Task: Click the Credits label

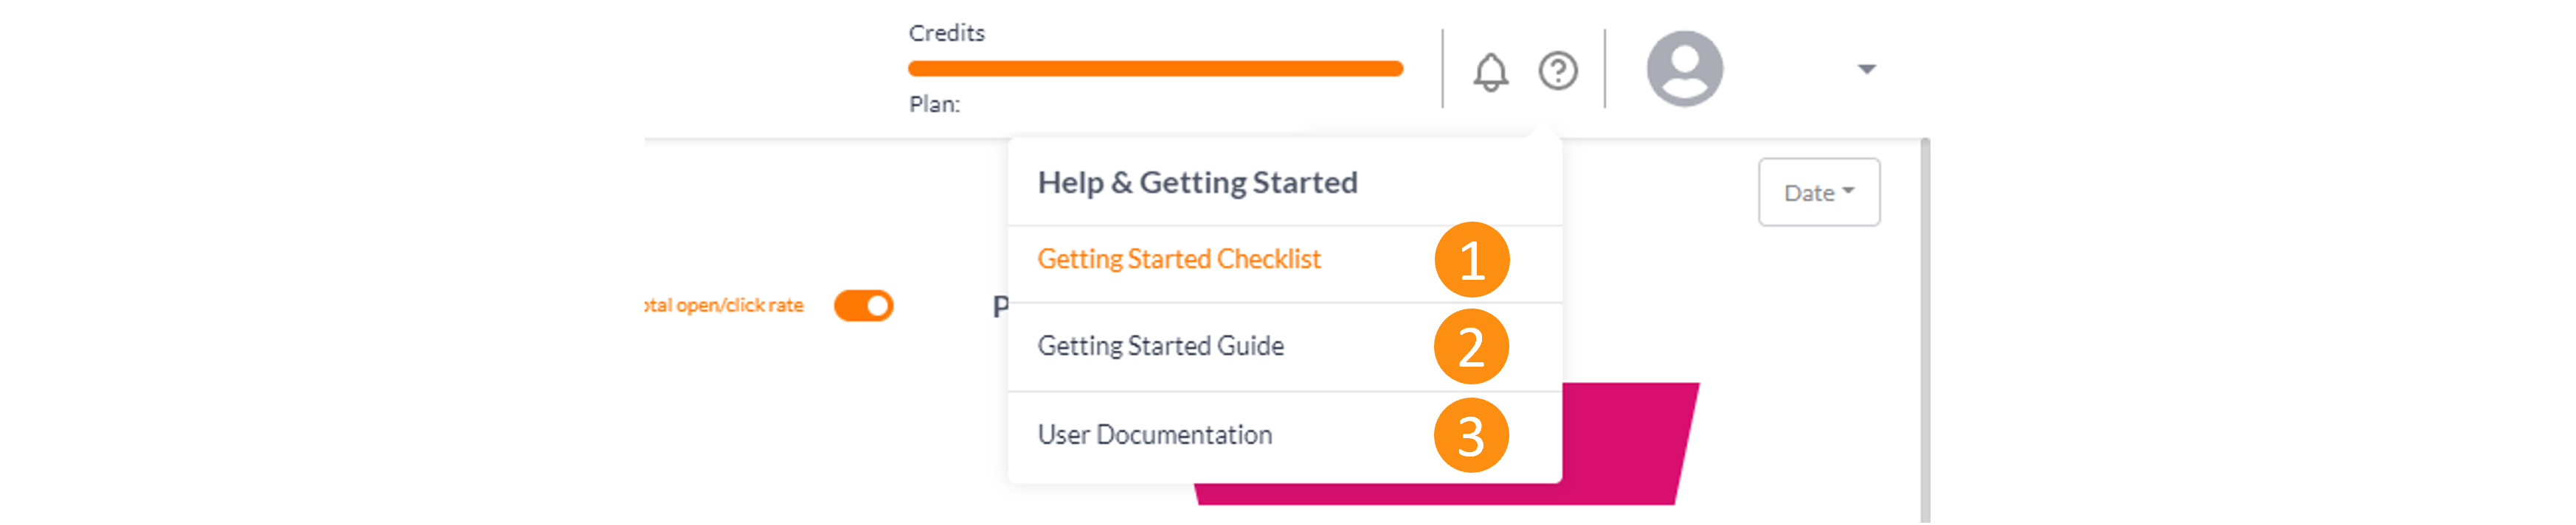Action: [x=946, y=33]
